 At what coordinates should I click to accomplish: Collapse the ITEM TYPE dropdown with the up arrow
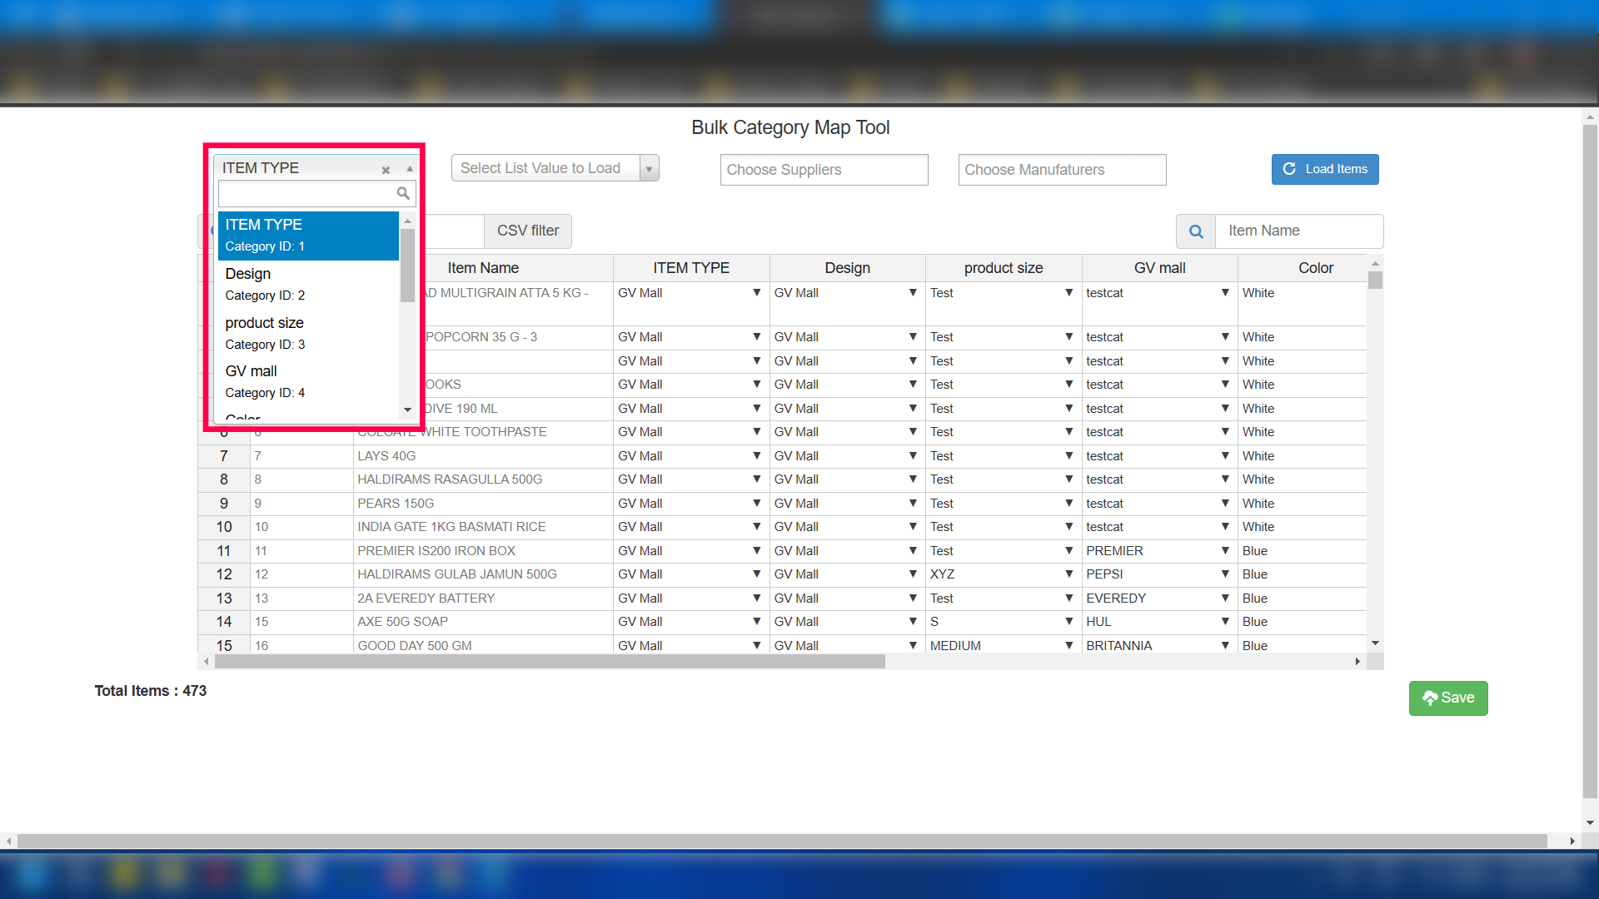410,169
